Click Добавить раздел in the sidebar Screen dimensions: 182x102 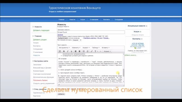click(40, 40)
